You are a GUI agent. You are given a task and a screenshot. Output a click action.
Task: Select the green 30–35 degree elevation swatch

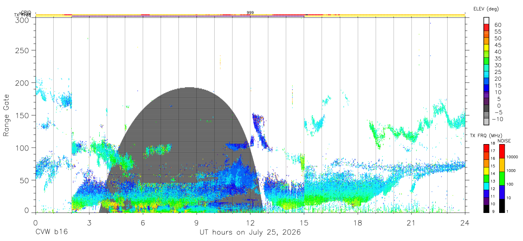pyautogui.click(x=486, y=61)
